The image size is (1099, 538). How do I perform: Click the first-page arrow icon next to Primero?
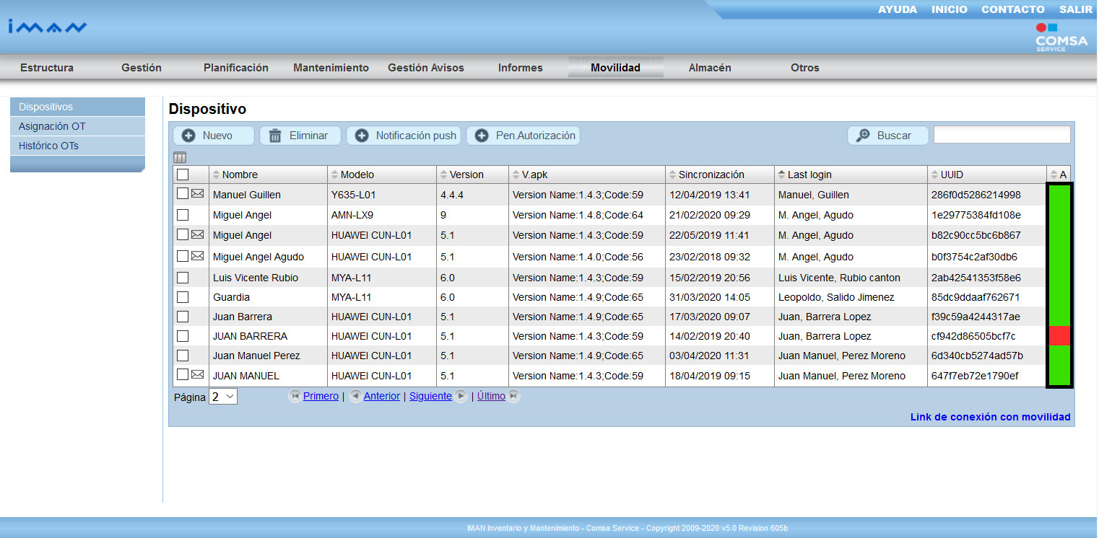295,396
